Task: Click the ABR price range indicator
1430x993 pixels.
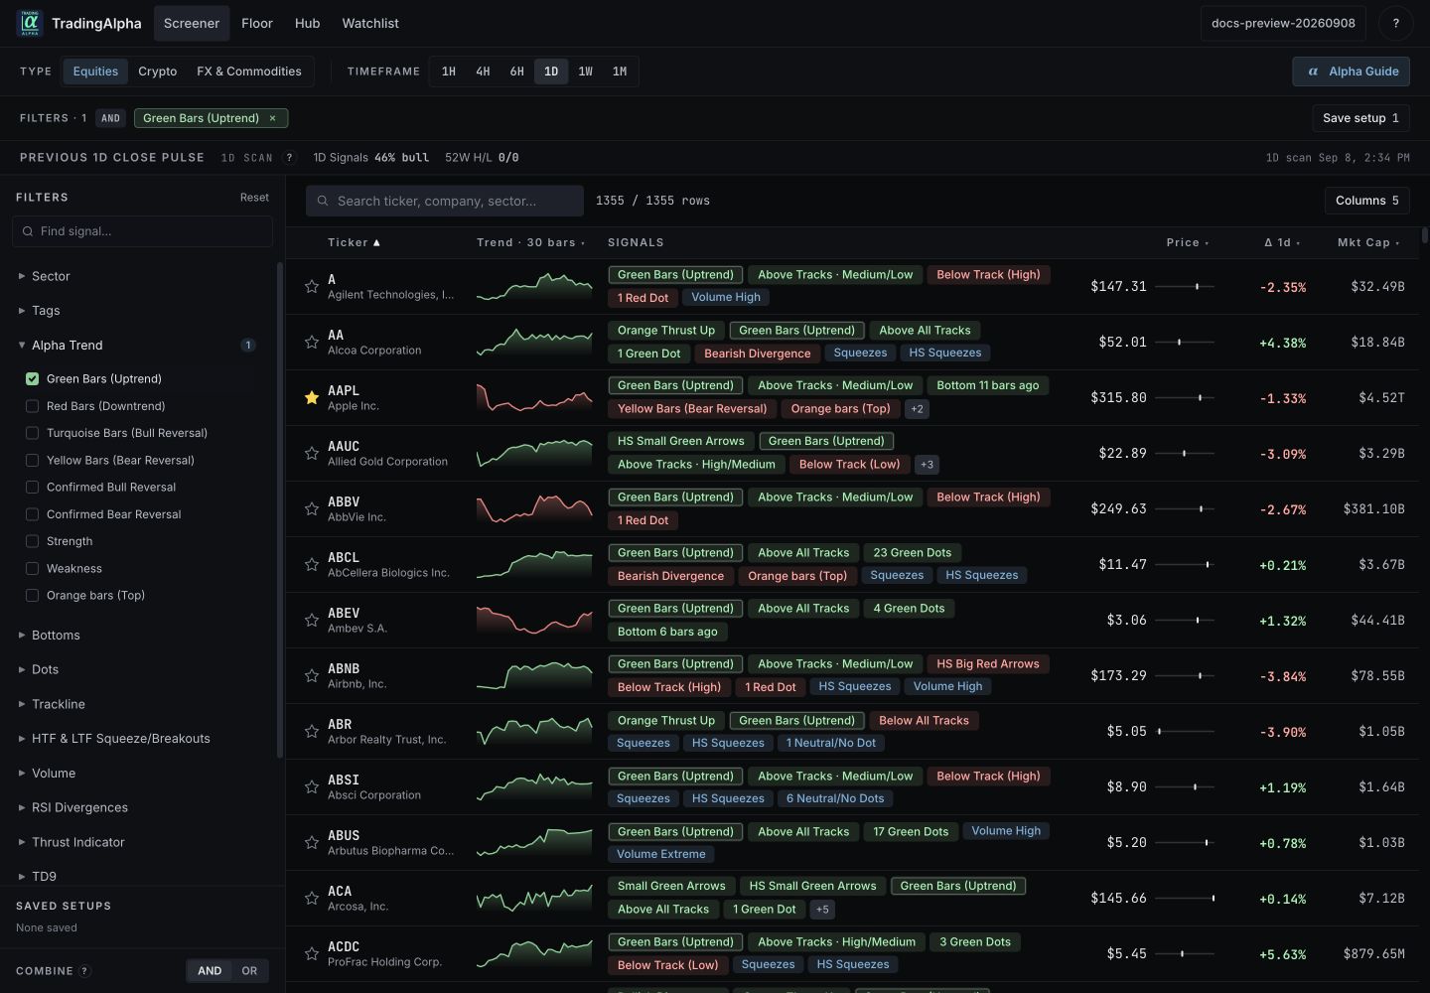Action: pos(1185,731)
